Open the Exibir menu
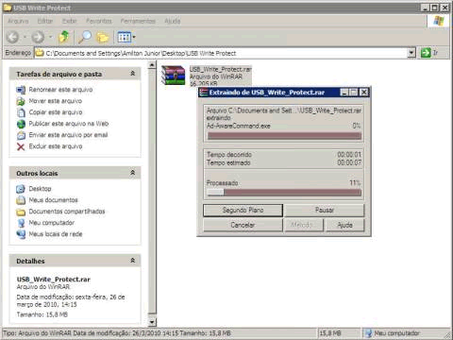453x340 pixels. [69, 21]
